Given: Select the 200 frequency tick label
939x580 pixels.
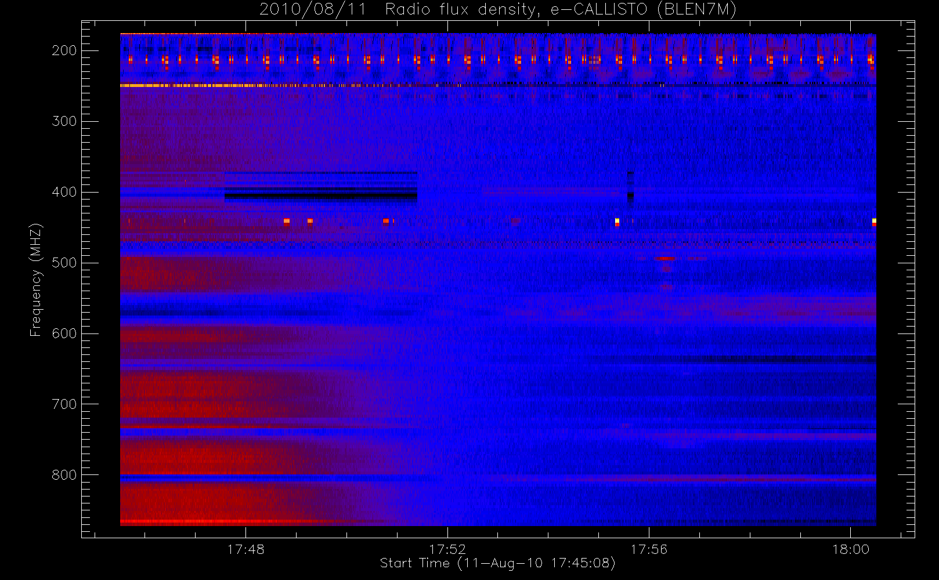Looking at the screenshot, I should (64, 50).
